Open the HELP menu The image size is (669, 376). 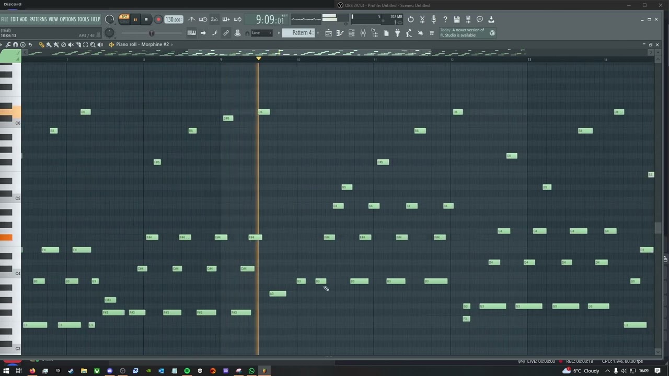pyautogui.click(x=96, y=19)
